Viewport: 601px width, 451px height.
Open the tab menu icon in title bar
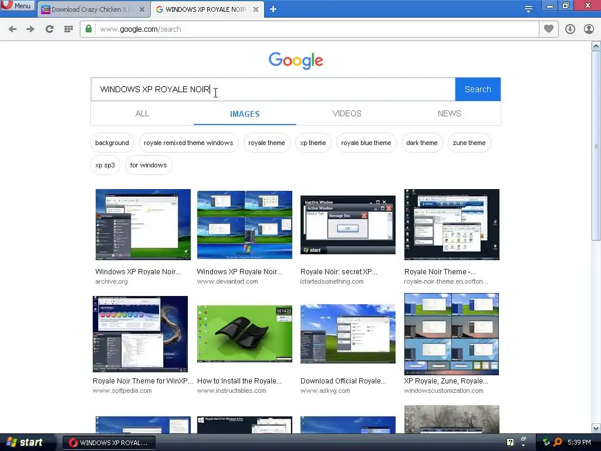coord(528,9)
